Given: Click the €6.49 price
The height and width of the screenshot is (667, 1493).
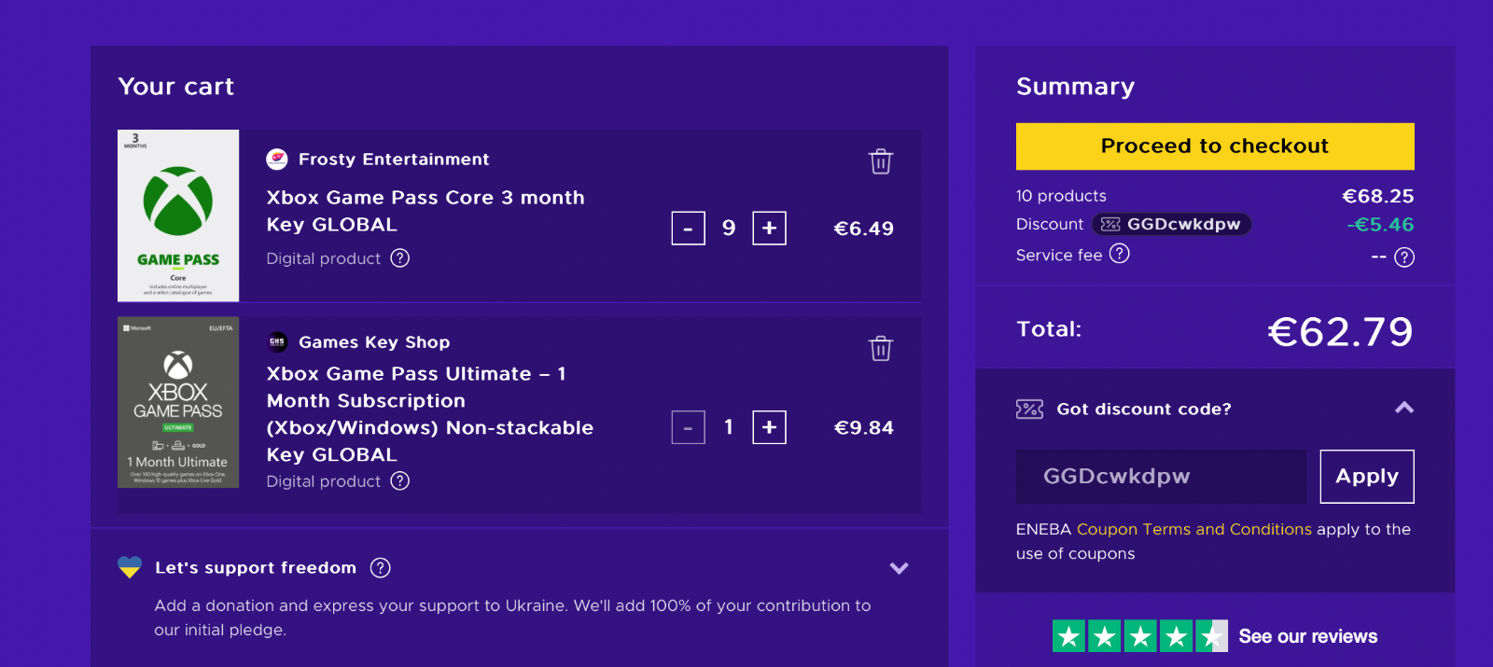Looking at the screenshot, I should pos(863,229).
